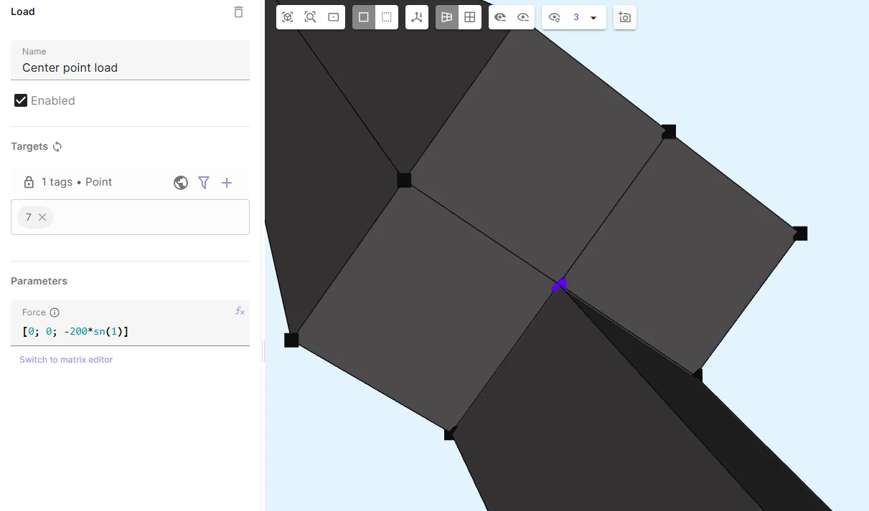Image resolution: width=869 pixels, height=511 pixels.
Task: Toggle the perspective surface view mode
Action: click(x=447, y=17)
